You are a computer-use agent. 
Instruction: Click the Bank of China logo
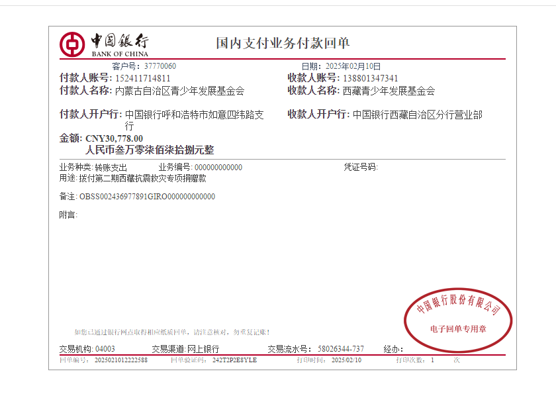104,44
